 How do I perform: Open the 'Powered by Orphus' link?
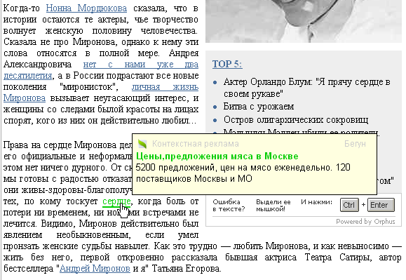click(x=365, y=222)
